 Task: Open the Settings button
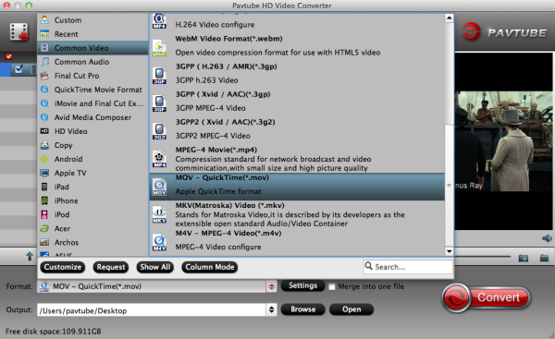click(303, 285)
